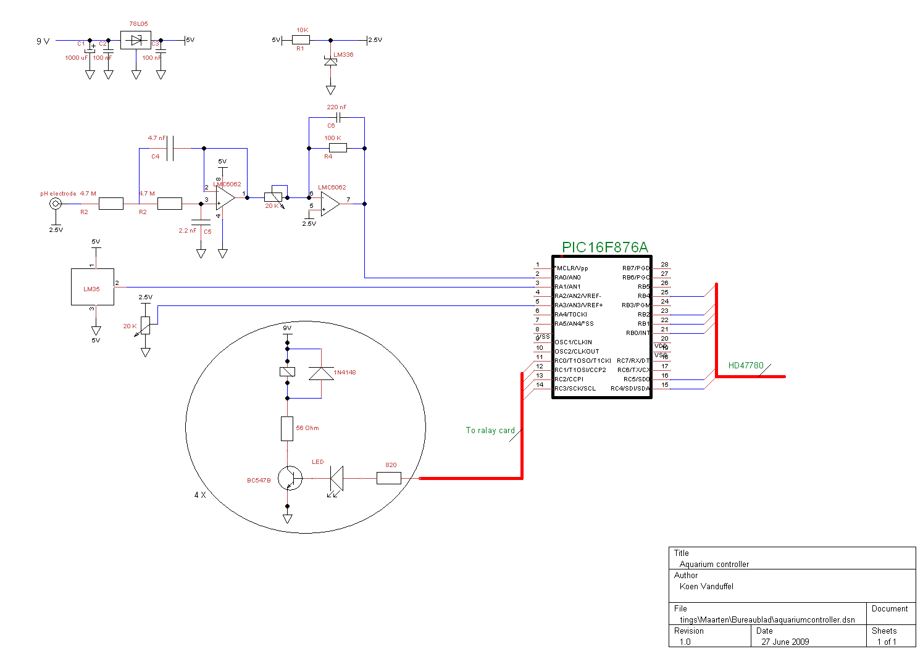Image resolution: width=923 pixels, height=654 pixels.
Task: Click the 'Aquarium controller' title field
Action: (714, 565)
